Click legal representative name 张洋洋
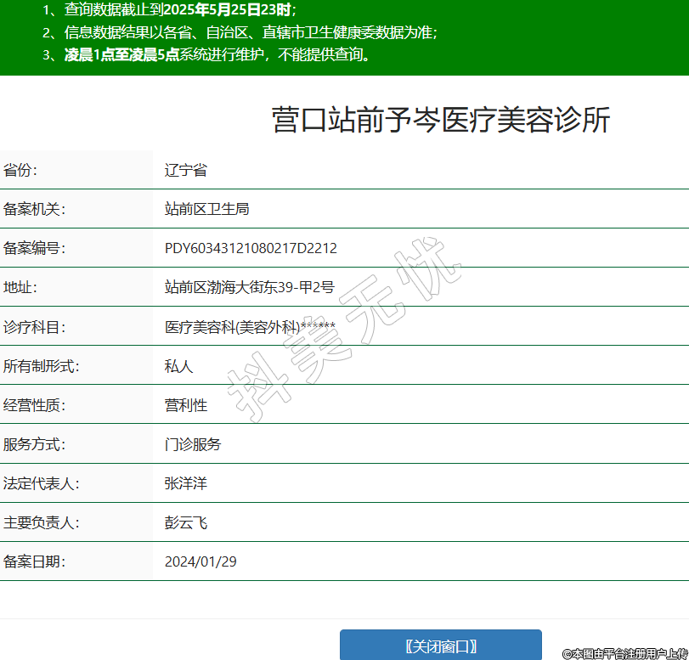Viewport: 689px width, 660px height. (x=185, y=483)
